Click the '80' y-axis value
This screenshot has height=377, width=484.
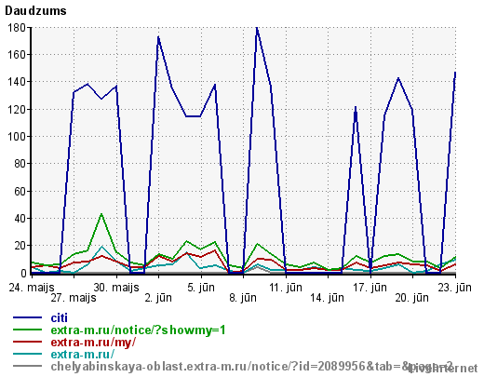point(20,164)
